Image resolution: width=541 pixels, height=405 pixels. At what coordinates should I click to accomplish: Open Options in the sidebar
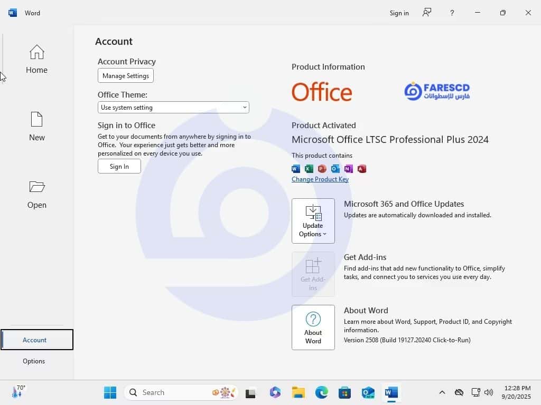[34, 361]
